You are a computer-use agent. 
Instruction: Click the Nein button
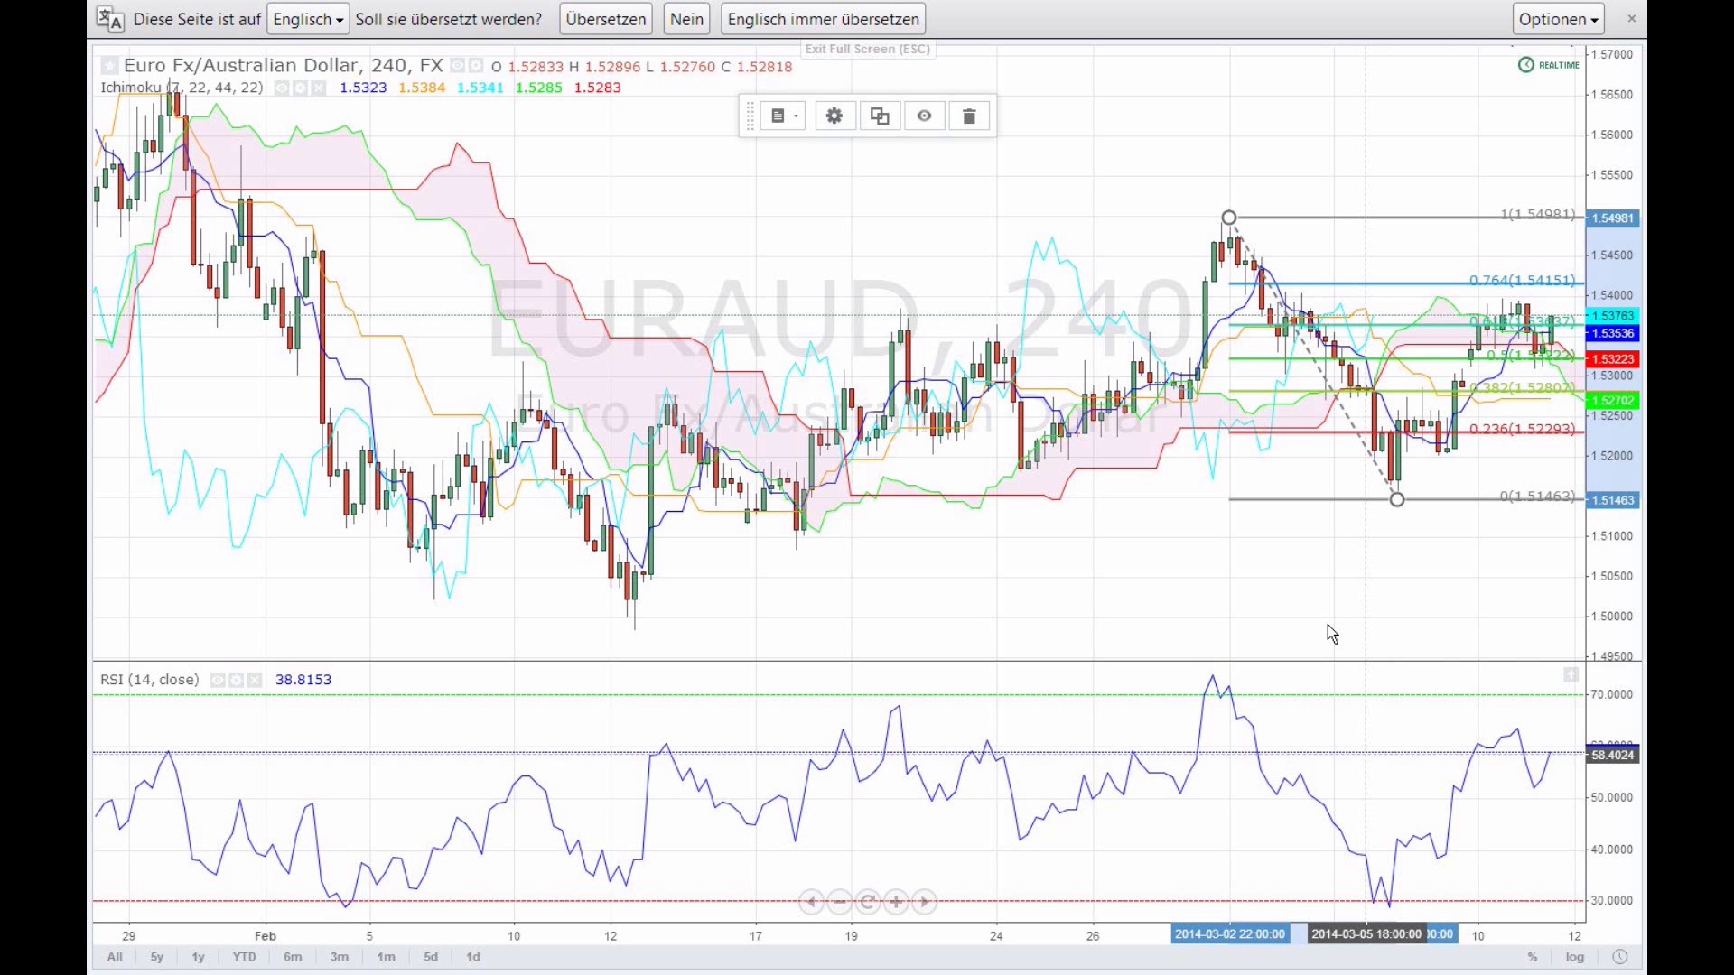point(686,19)
